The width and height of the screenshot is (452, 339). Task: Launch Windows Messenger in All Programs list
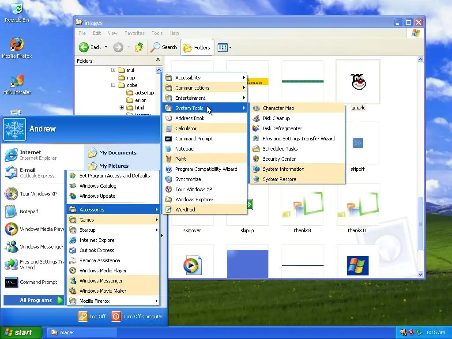pyautogui.click(x=113, y=281)
